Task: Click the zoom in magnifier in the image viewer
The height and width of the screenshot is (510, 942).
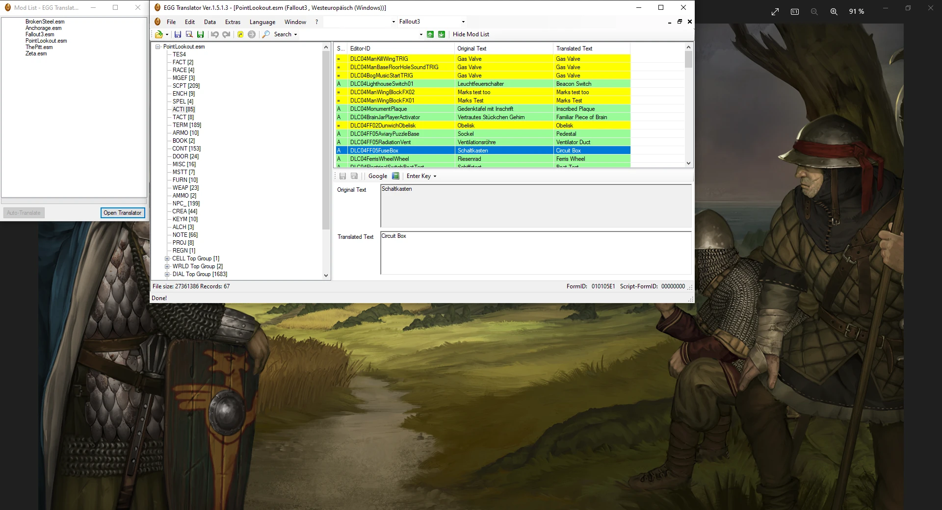Action: pos(834,11)
